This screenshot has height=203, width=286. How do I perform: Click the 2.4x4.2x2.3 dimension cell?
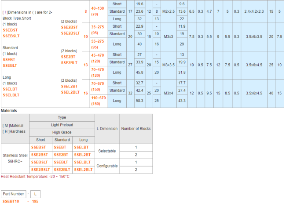coord(254,11)
